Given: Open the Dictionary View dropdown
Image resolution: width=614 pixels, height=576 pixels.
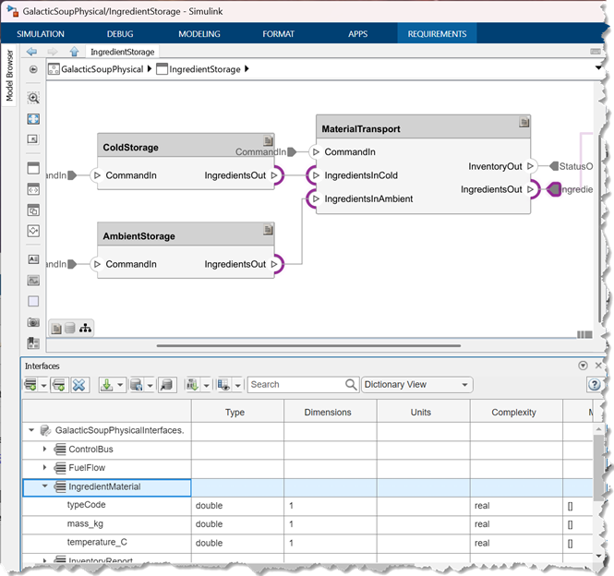Looking at the screenshot, I should 416,384.
